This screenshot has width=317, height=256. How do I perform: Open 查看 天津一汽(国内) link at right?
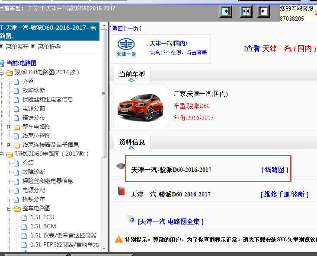(280, 48)
